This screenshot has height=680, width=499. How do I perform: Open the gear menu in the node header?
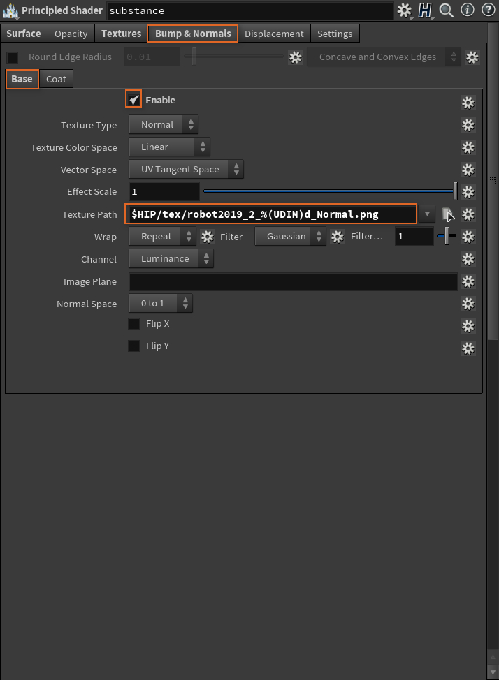pos(405,10)
